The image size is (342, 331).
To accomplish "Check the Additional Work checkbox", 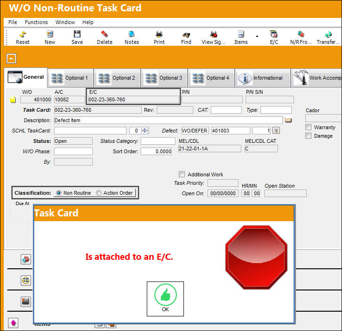I will coord(182,174).
